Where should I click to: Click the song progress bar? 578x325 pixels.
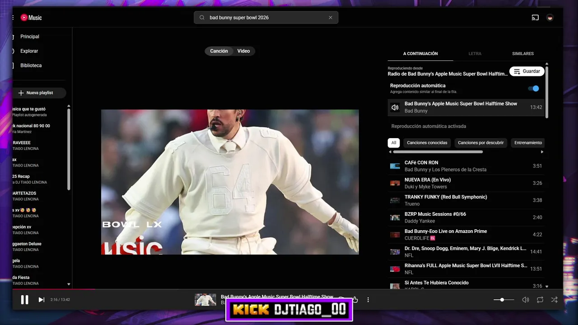click(x=288, y=289)
